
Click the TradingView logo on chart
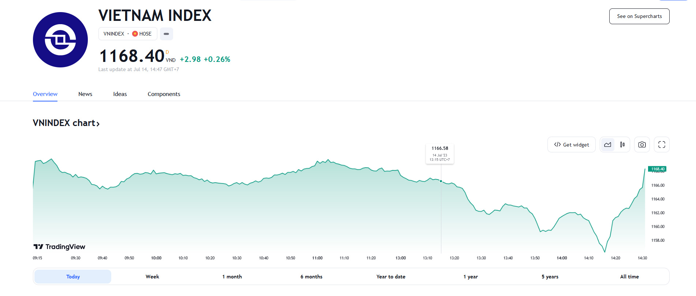[59, 247]
